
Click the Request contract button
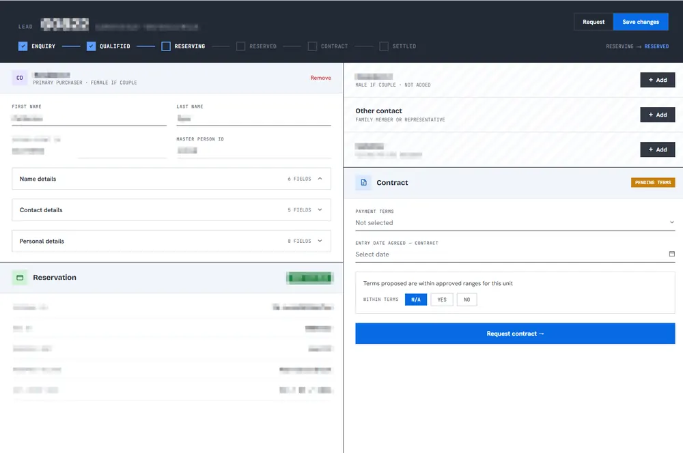pyautogui.click(x=515, y=334)
